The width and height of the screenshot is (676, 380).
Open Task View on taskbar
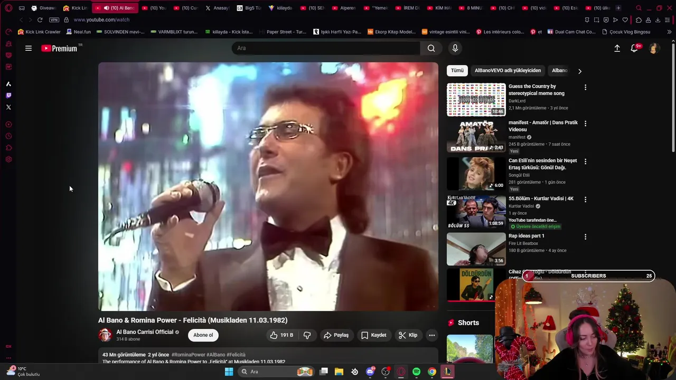[x=324, y=372]
